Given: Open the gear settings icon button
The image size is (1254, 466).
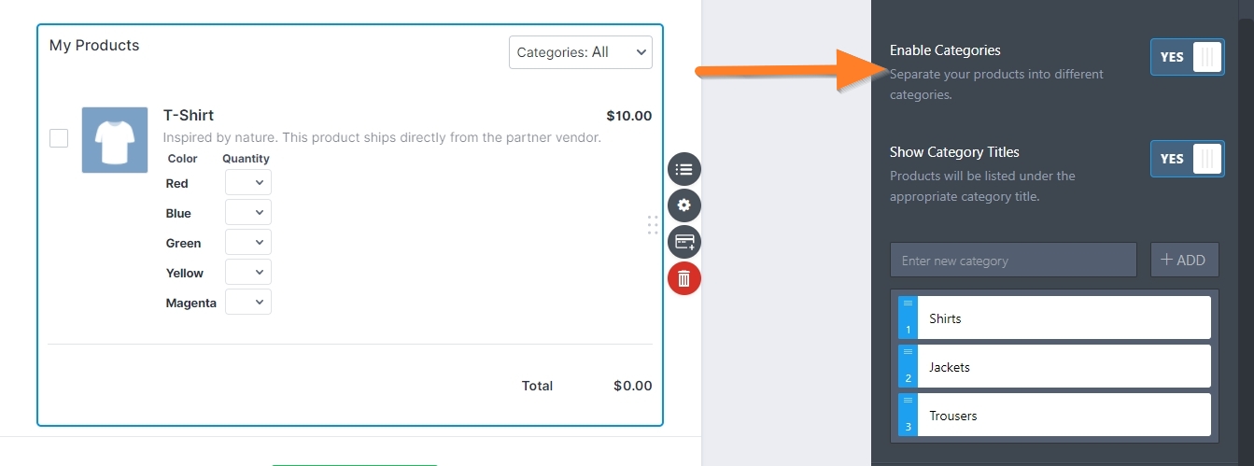Looking at the screenshot, I should click(684, 205).
